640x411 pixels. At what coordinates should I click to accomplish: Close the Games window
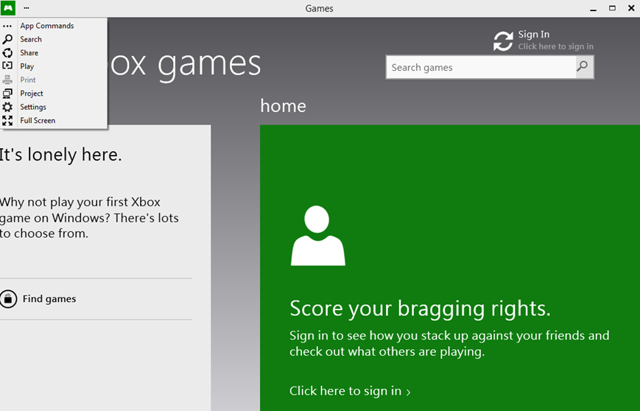pyautogui.click(x=631, y=8)
